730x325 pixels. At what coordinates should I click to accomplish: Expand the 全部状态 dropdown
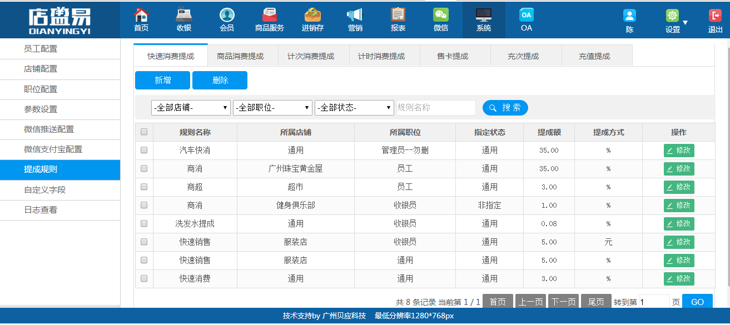coord(354,108)
